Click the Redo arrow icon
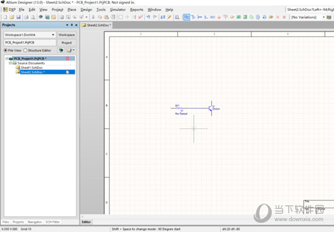Image resolution: width=334 pixels, height=232 pixels. (x=155, y=17)
